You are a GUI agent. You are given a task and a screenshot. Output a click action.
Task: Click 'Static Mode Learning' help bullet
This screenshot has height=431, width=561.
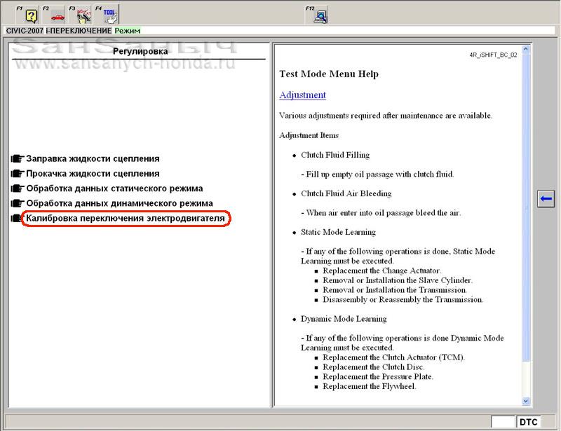pyautogui.click(x=338, y=232)
